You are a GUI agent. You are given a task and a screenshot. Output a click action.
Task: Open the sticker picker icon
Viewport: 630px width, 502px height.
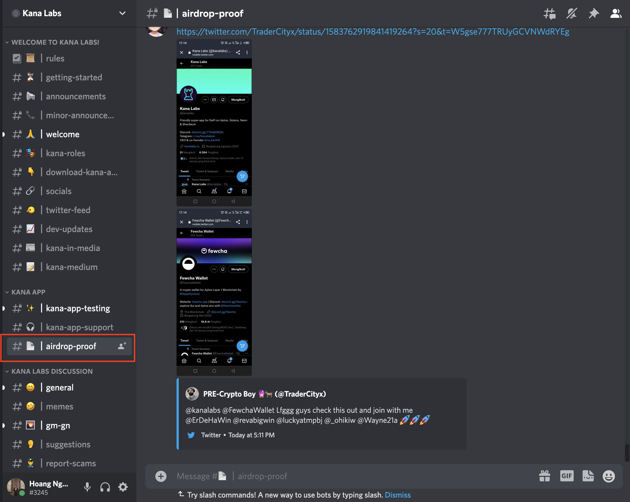click(x=588, y=476)
